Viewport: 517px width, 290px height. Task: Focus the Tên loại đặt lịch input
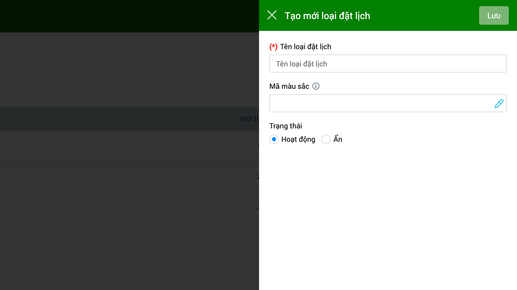pyautogui.click(x=388, y=64)
